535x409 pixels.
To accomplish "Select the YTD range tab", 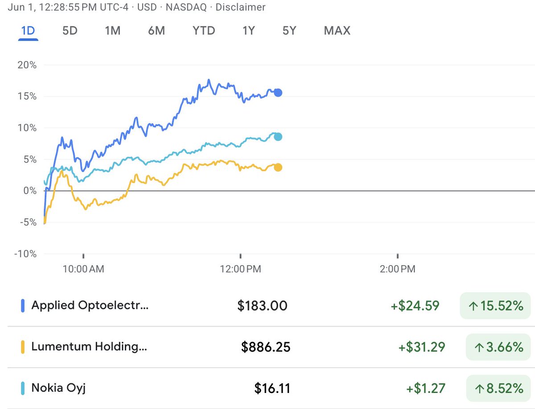I will (x=204, y=31).
